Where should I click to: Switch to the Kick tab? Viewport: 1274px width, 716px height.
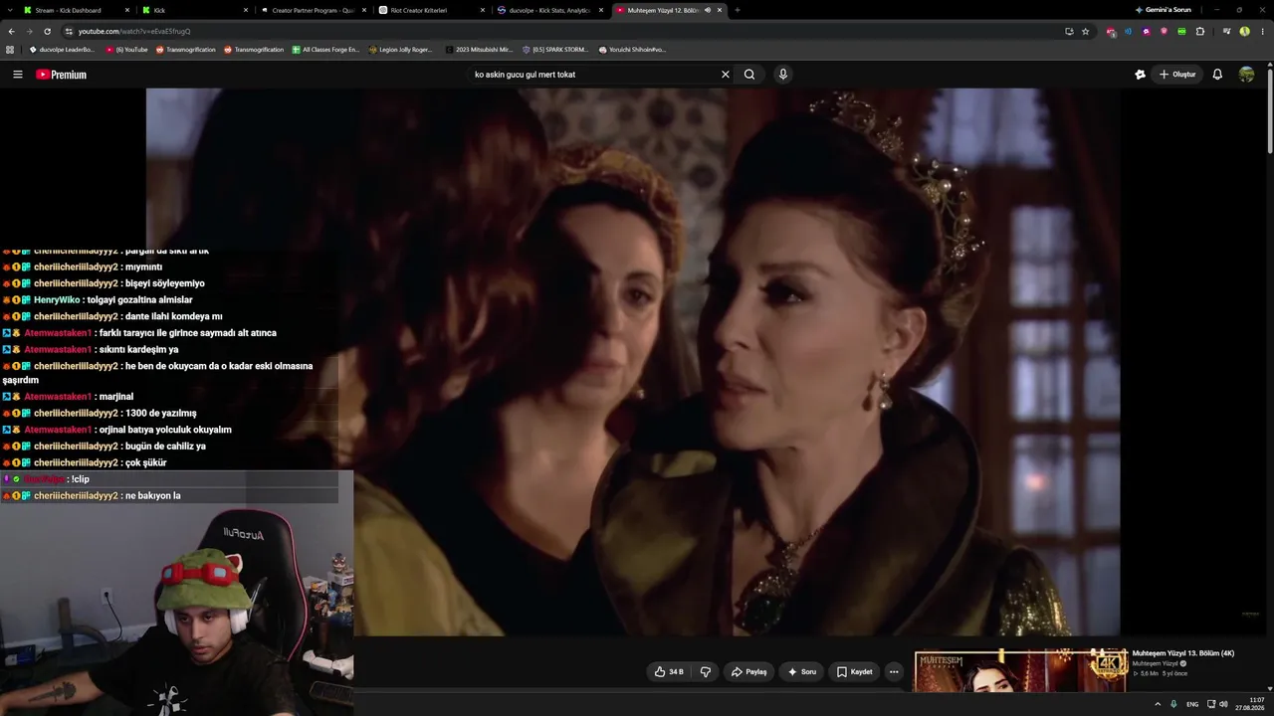[x=194, y=10]
